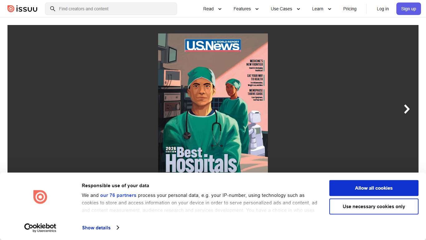Select the Pricing menu item
426x240 pixels.
click(350, 9)
